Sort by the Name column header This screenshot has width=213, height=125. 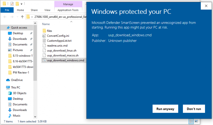click(x=46, y=24)
